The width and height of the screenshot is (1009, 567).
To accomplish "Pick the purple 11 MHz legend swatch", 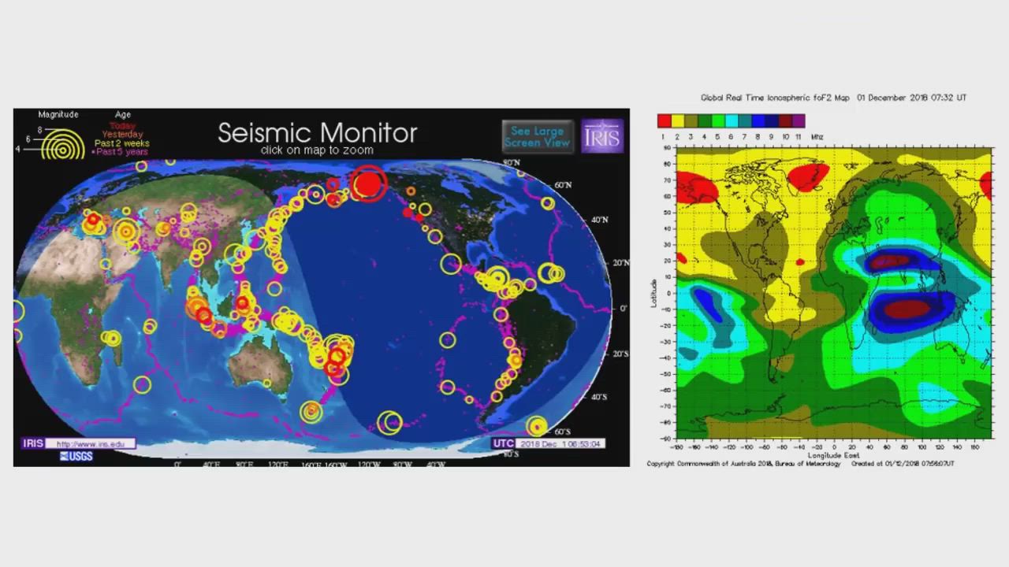I will tap(799, 121).
